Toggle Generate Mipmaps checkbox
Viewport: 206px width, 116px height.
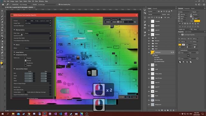tap(50, 26)
